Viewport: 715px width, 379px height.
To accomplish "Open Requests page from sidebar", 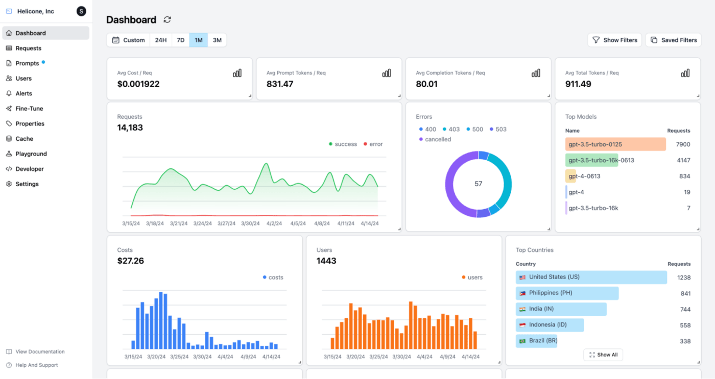I will click(x=45, y=48).
